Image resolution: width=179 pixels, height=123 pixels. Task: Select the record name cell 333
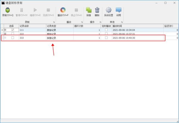(x=33, y=38)
